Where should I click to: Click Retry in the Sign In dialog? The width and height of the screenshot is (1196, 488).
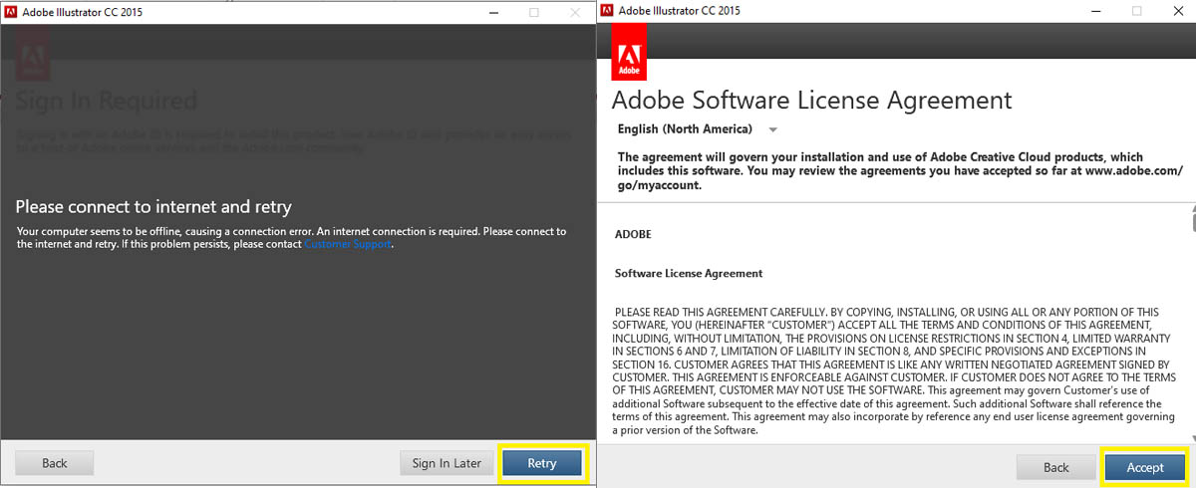(542, 463)
